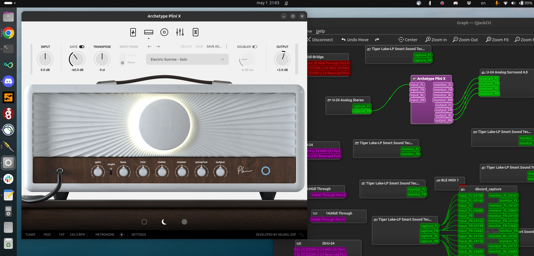Open Google Chrome from the dock
Viewport: 534px width, 256px height.
point(8,33)
